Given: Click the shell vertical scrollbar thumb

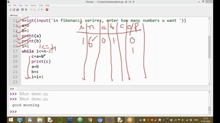Looking at the screenshot, I should [209, 109].
